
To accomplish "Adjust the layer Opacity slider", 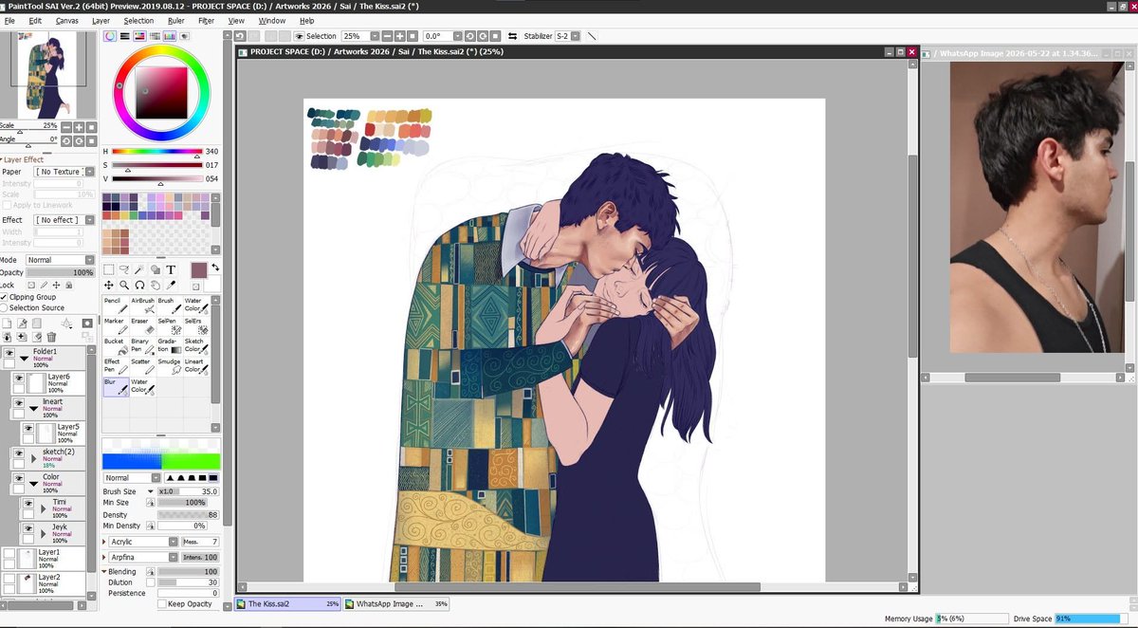I will 60,272.
